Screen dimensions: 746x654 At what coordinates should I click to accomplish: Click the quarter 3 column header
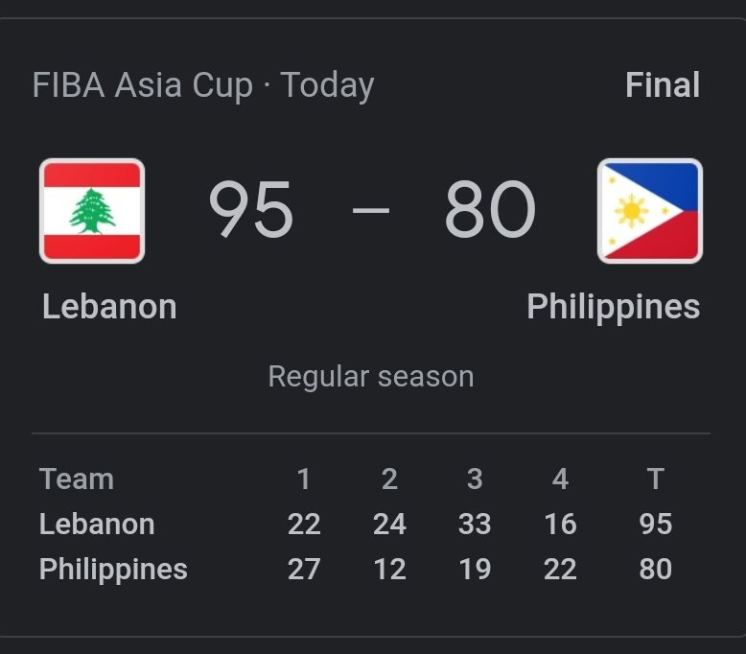[475, 479]
